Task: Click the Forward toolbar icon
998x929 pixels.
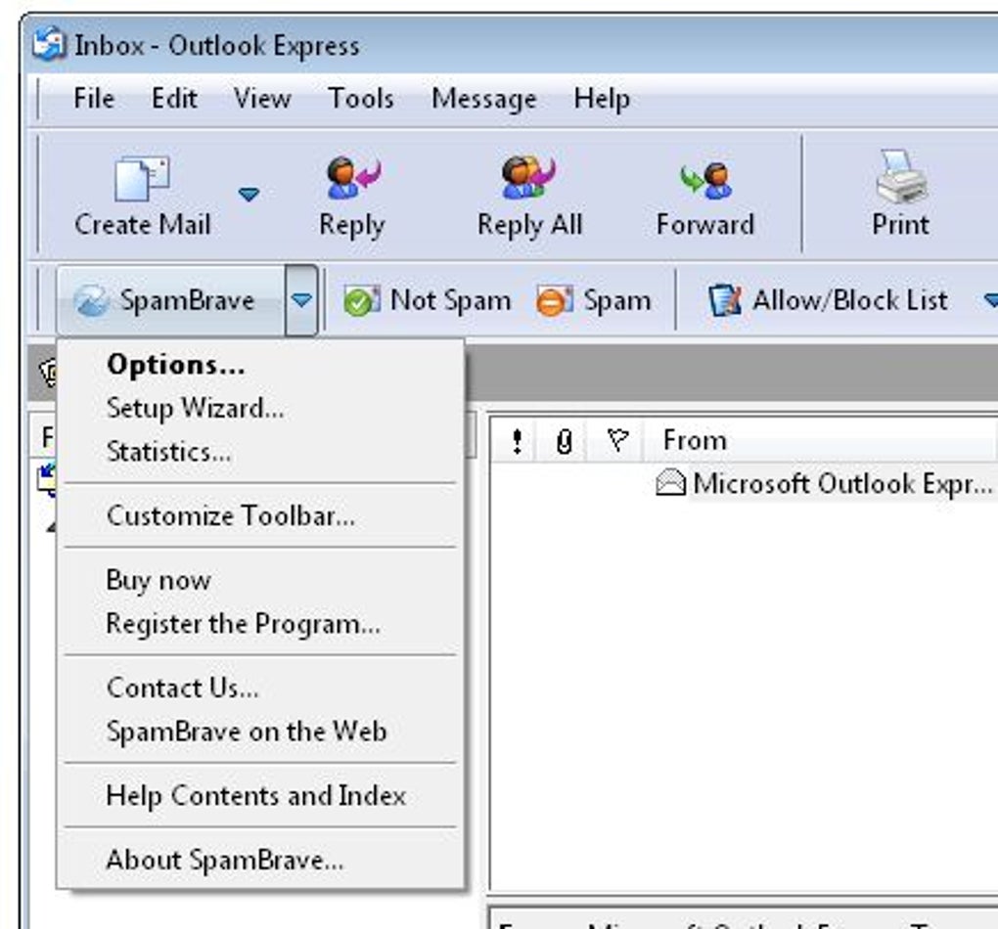Action: click(x=705, y=180)
